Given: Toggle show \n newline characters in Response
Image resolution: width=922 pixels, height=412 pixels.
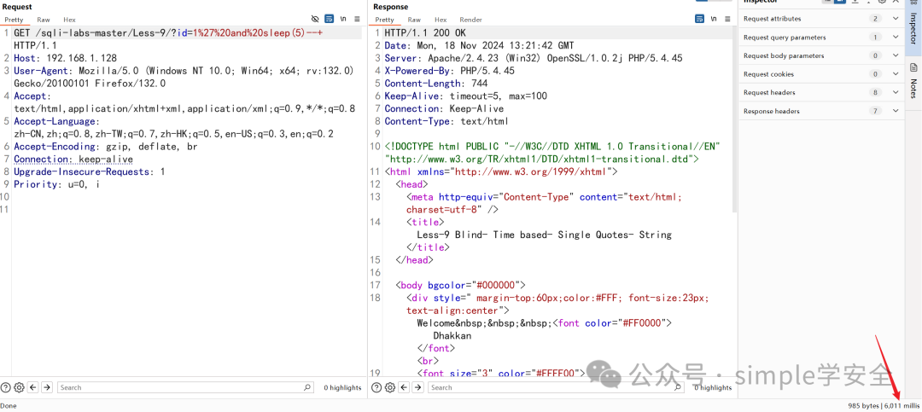Looking at the screenshot, I should click(x=713, y=19).
